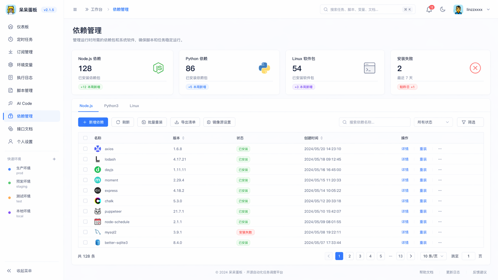
Task: Click the puppeteer package icon
Action: coord(98,211)
